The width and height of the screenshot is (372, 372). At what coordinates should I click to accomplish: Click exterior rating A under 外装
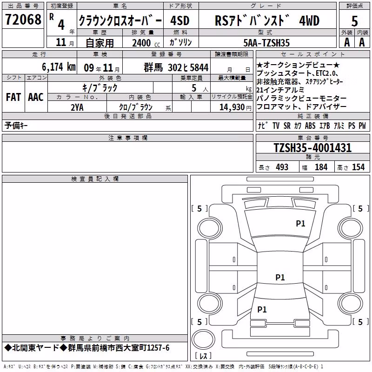[x=347, y=42]
